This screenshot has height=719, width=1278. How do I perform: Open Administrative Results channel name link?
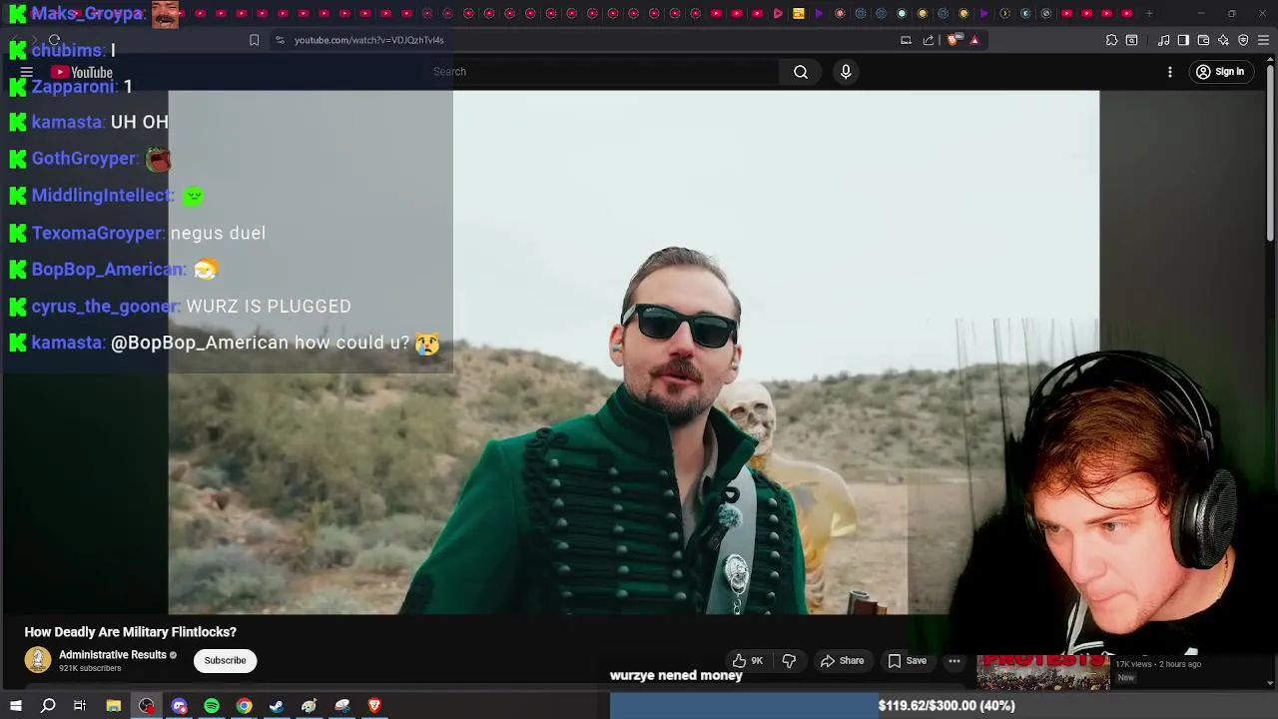(x=112, y=655)
